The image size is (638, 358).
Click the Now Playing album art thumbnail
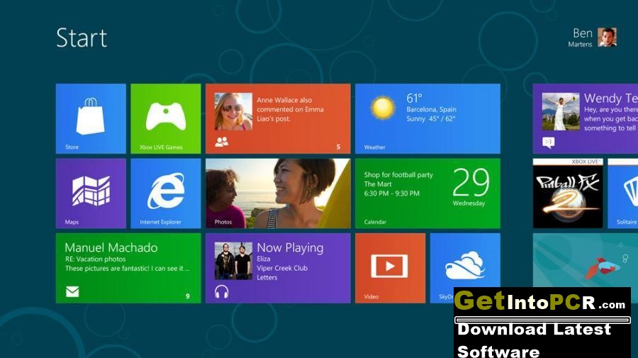[x=233, y=261]
